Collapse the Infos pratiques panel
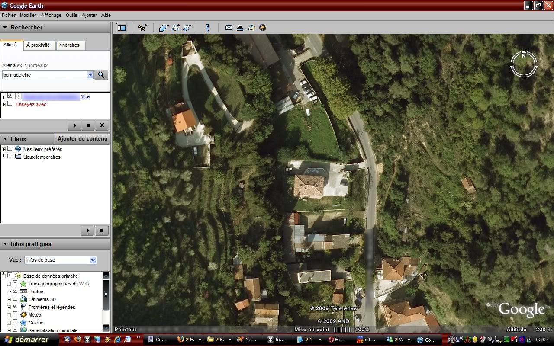 pos(5,244)
